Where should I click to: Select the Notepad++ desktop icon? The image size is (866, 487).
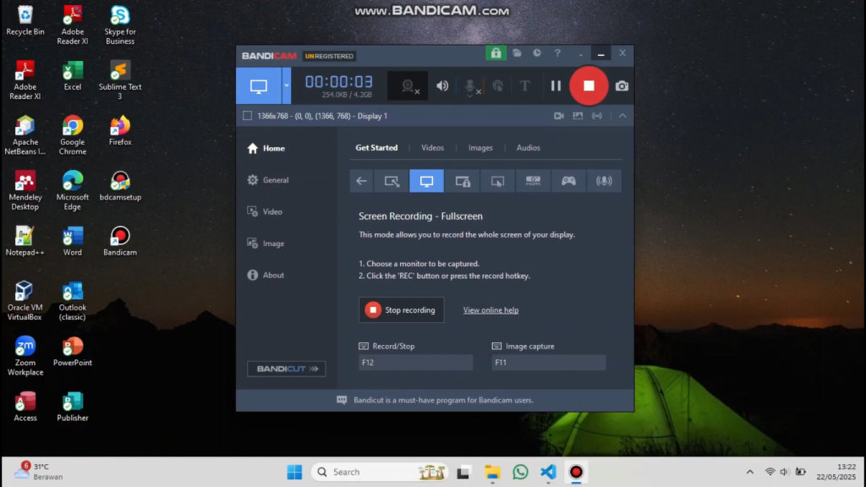click(25, 241)
